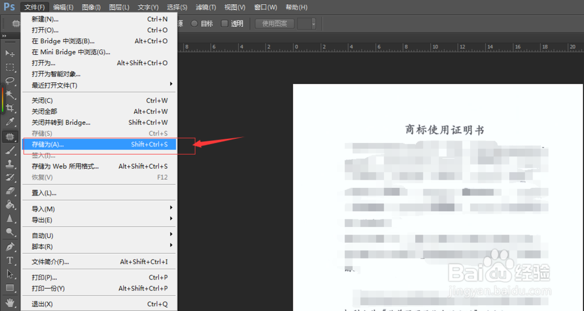
Task: Choose 打印一份(Y) menu entry
Action: point(99,288)
